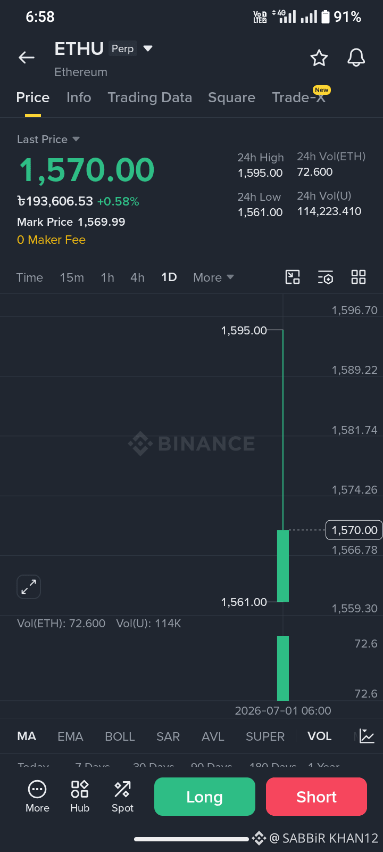Viewport: 383px width, 852px height.
Task: Toggle the BOLL indicator
Action: point(120,736)
